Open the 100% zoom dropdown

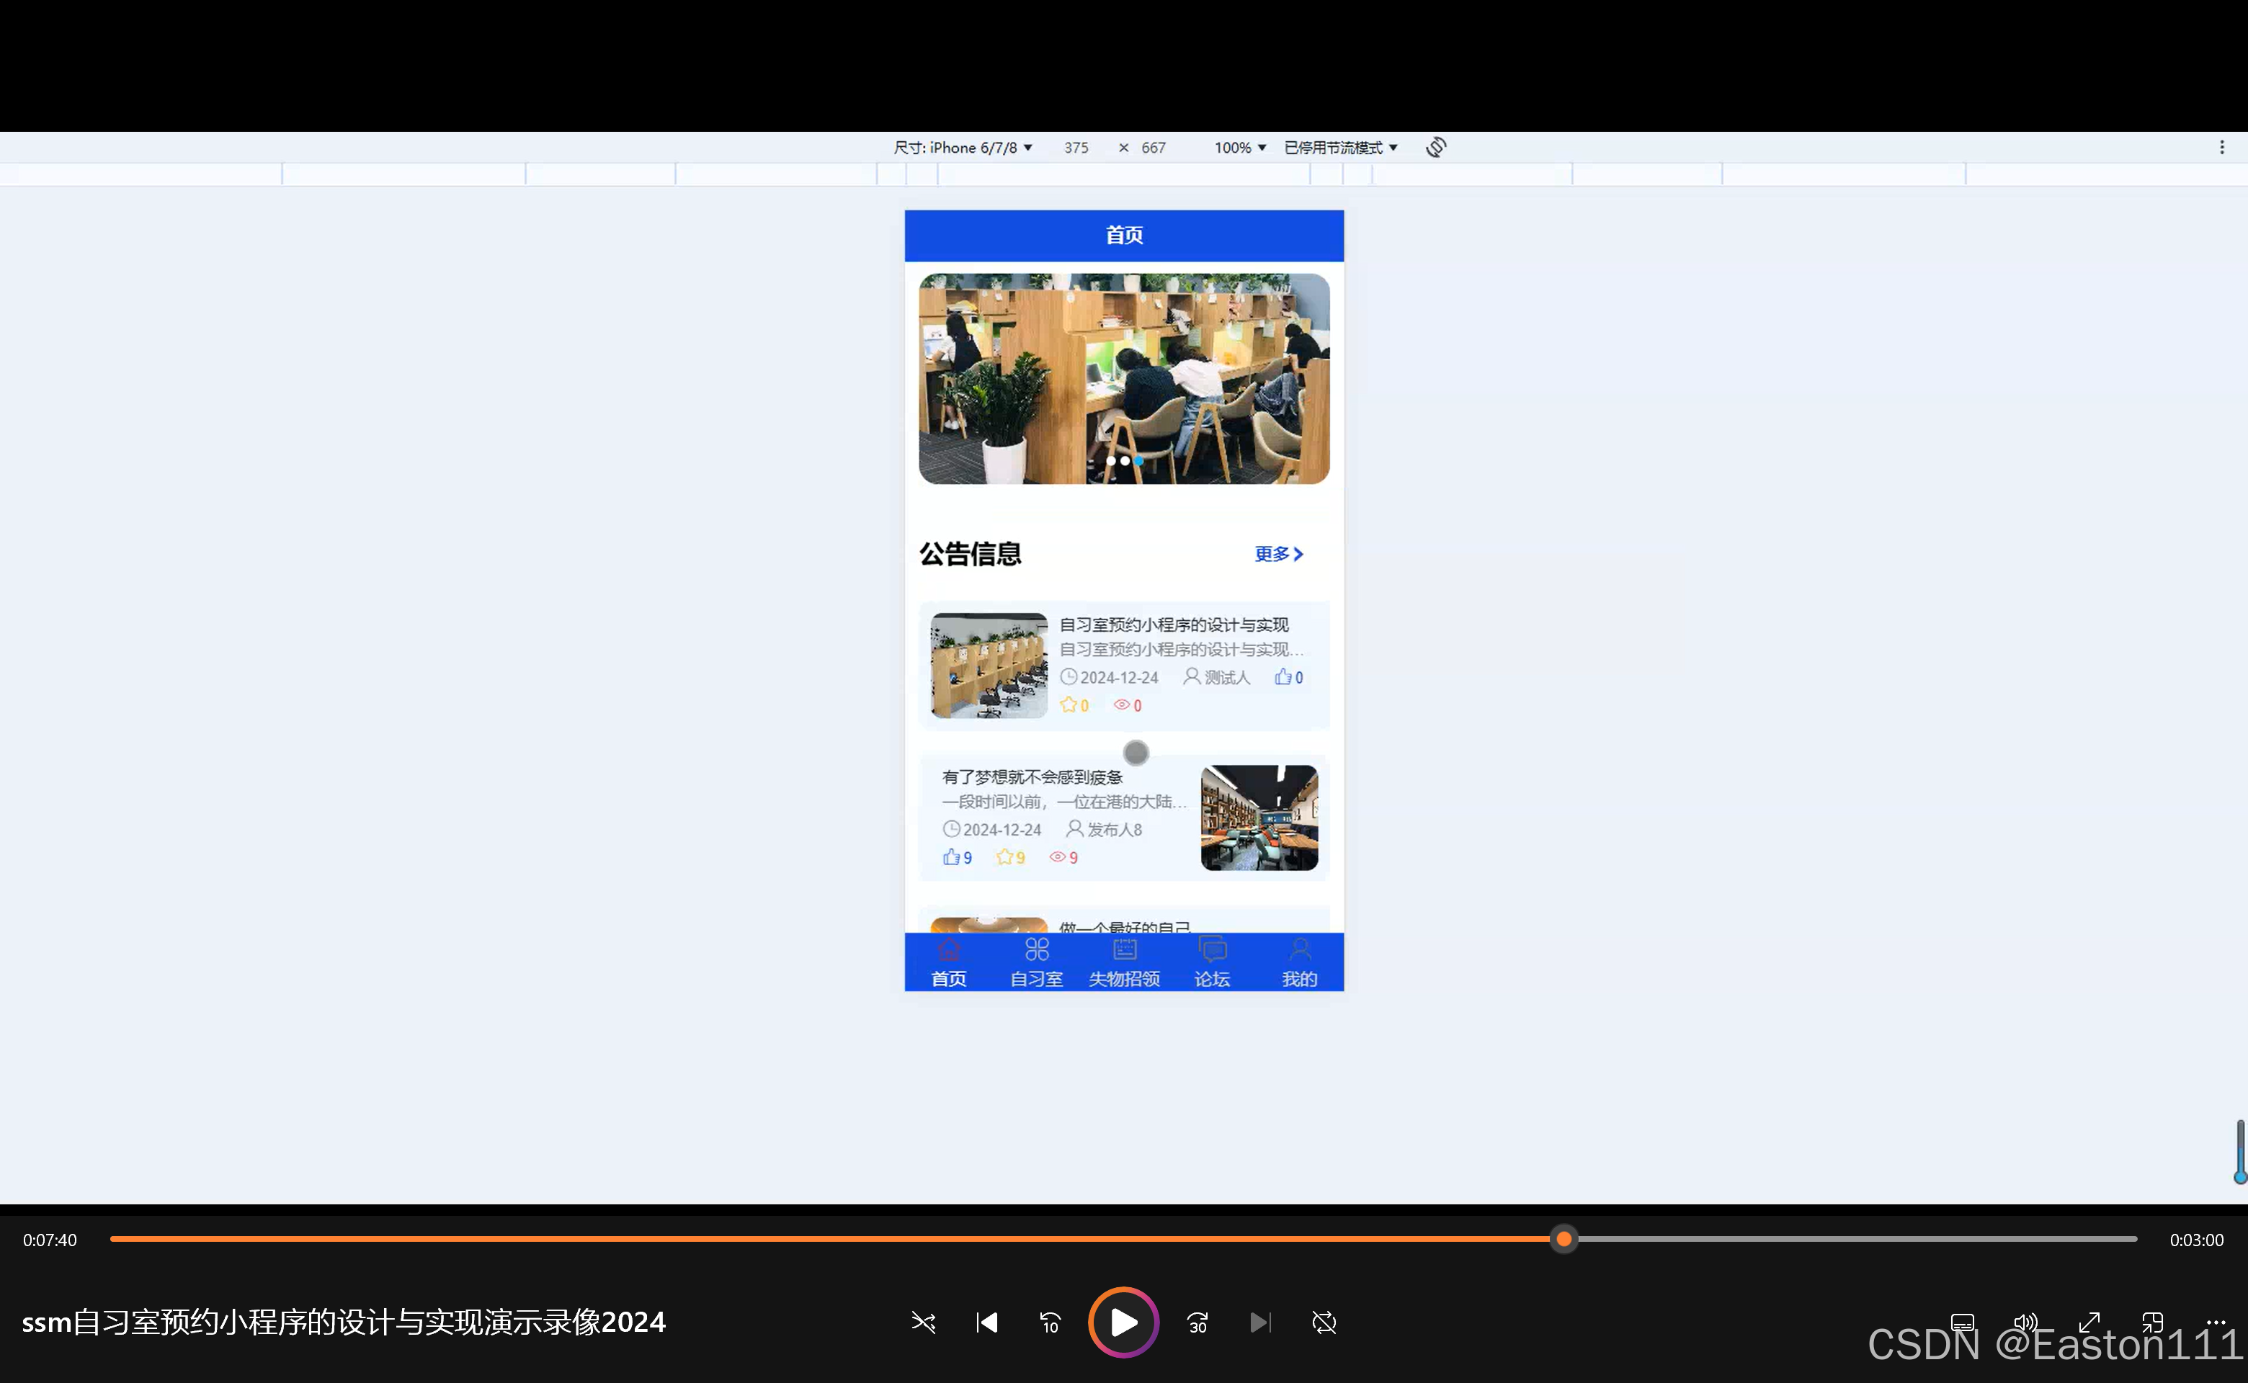(1240, 147)
